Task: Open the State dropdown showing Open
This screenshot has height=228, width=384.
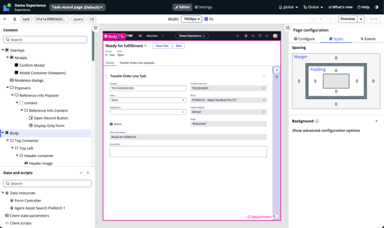Action: click(x=148, y=100)
